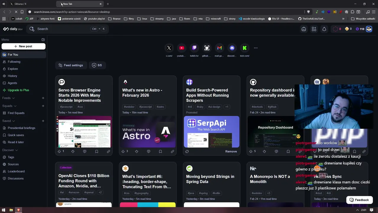Focus the daily.dev Search field
This screenshot has width=378, height=213.
tap(67, 29)
